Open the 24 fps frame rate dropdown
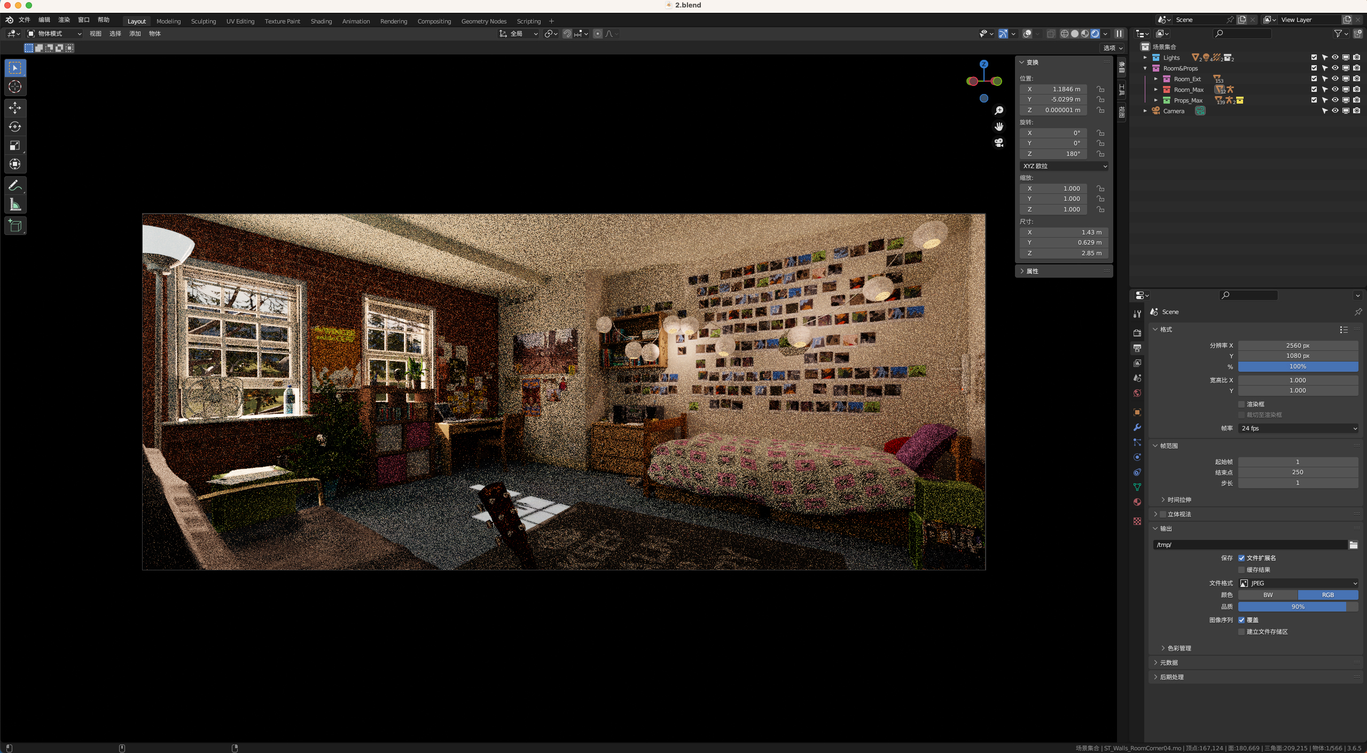The width and height of the screenshot is (1367, 753). click(x=1298, y=428)
